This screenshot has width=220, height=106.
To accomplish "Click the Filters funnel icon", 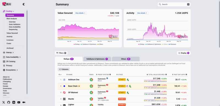I will pyautogui.click(x=57, y=53).
